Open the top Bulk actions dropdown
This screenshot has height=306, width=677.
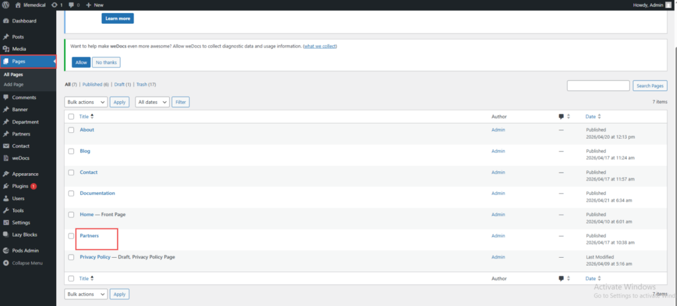[86, 102]
